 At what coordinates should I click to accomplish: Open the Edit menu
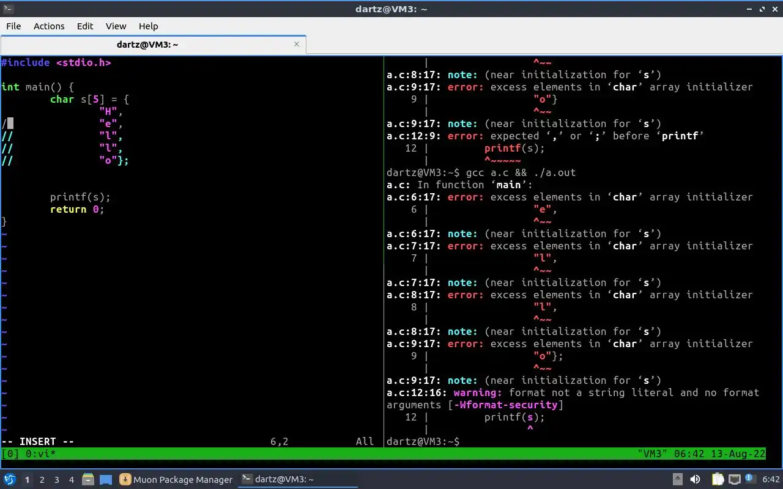pos(85,26)
